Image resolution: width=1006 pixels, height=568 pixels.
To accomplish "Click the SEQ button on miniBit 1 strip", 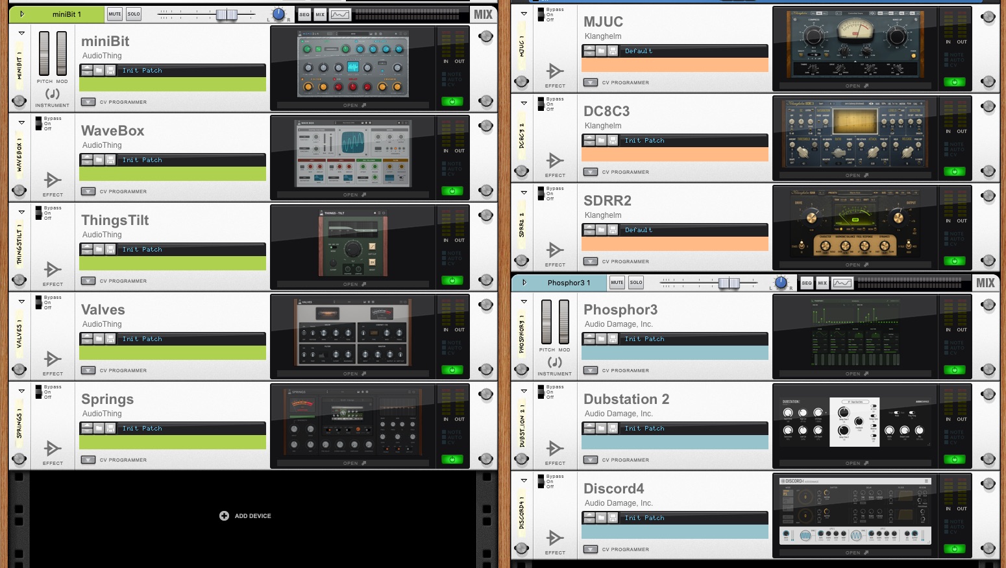I will coord(304,14).
